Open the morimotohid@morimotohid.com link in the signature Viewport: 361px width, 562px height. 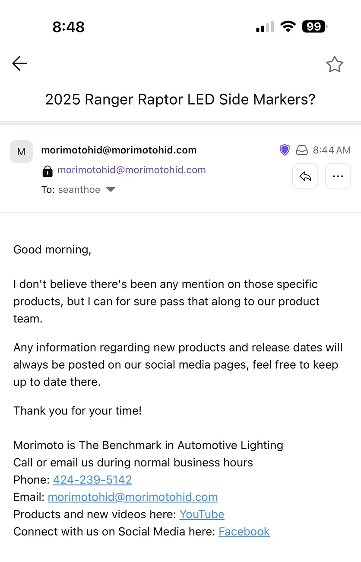click(133, 497)
